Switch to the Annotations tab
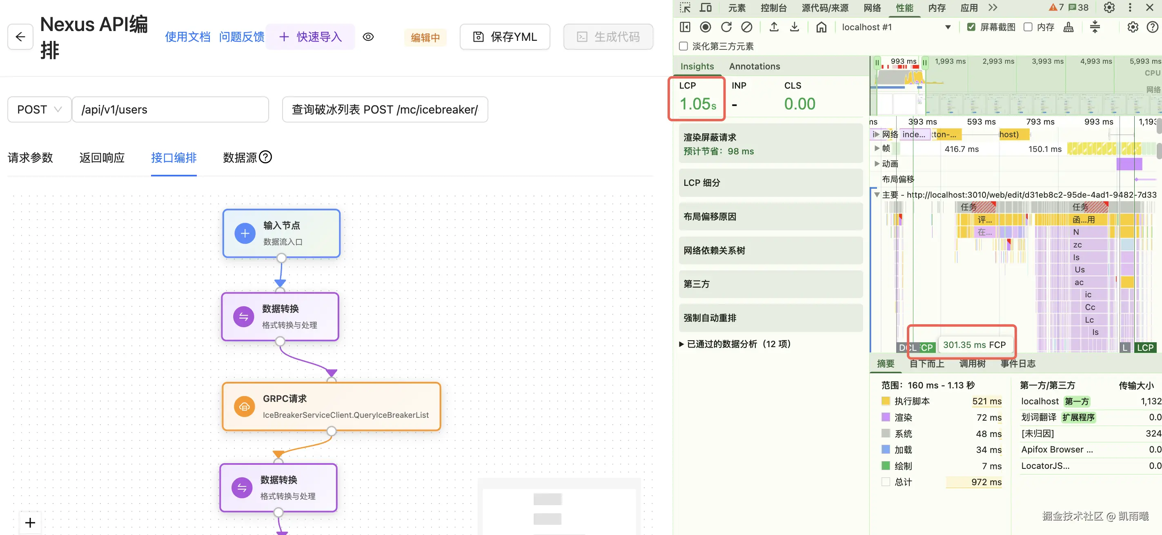 click(x=754, y=66)
